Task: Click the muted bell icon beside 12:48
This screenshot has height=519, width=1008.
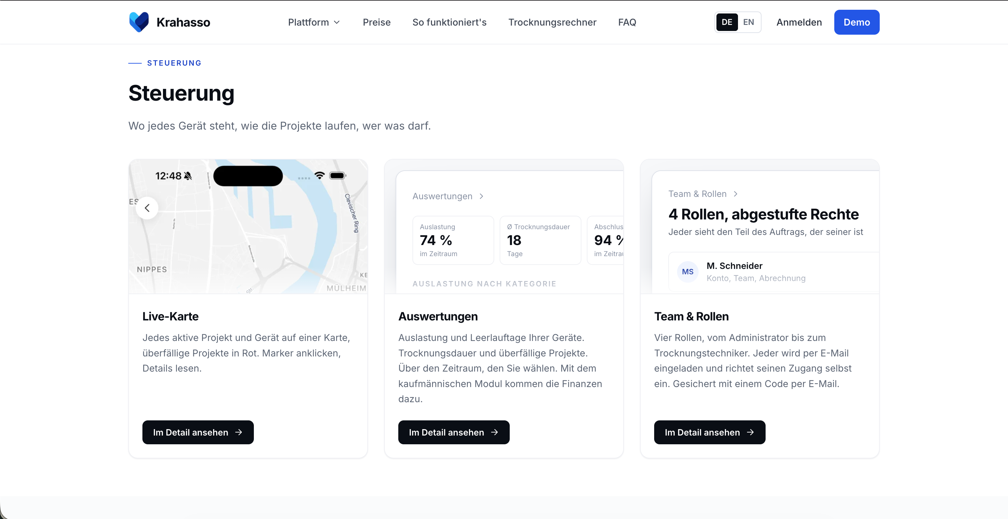Action: [188, 176]
